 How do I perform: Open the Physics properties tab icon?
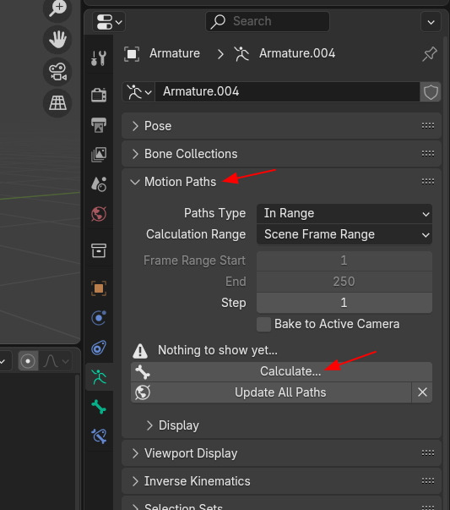pos(99,318)
